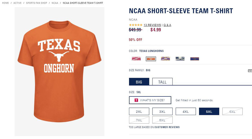Open the 13 Reviews link
This screenshot has height=139, width=252.
152,25
